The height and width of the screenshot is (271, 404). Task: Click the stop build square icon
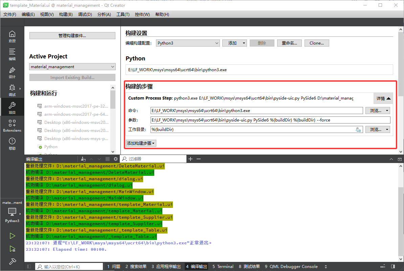pyautogui.click(x=108, y=159)
